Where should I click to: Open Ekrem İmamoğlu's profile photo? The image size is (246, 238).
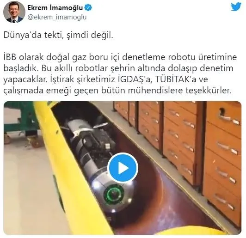[14, 12]
